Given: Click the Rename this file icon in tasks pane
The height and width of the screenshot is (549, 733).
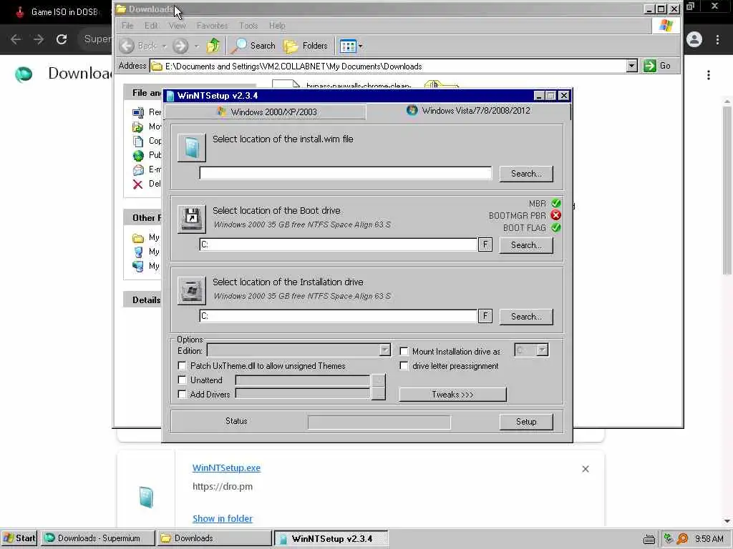Looking at the screenshot, I should coord(138,112).
